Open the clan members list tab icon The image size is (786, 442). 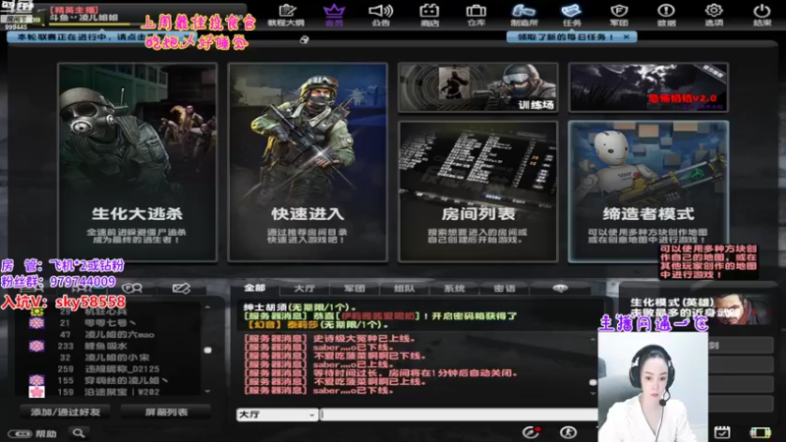point(133,288)
